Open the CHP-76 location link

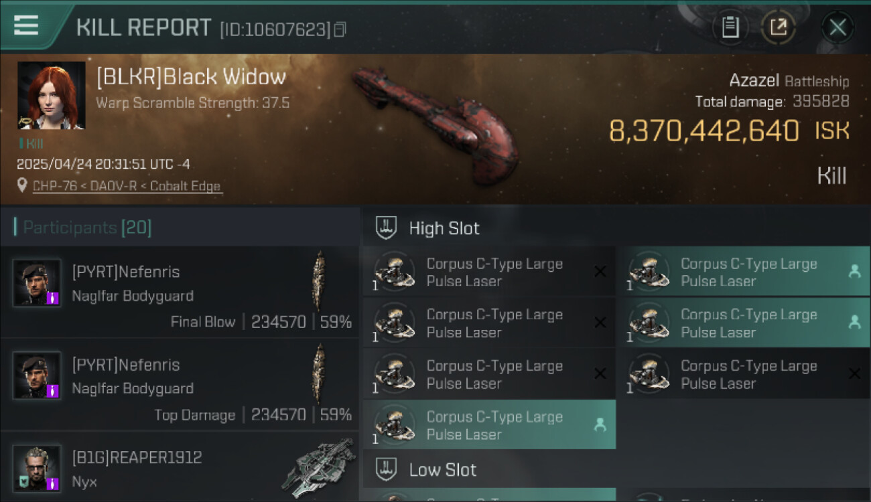click(x=127, y=186)
